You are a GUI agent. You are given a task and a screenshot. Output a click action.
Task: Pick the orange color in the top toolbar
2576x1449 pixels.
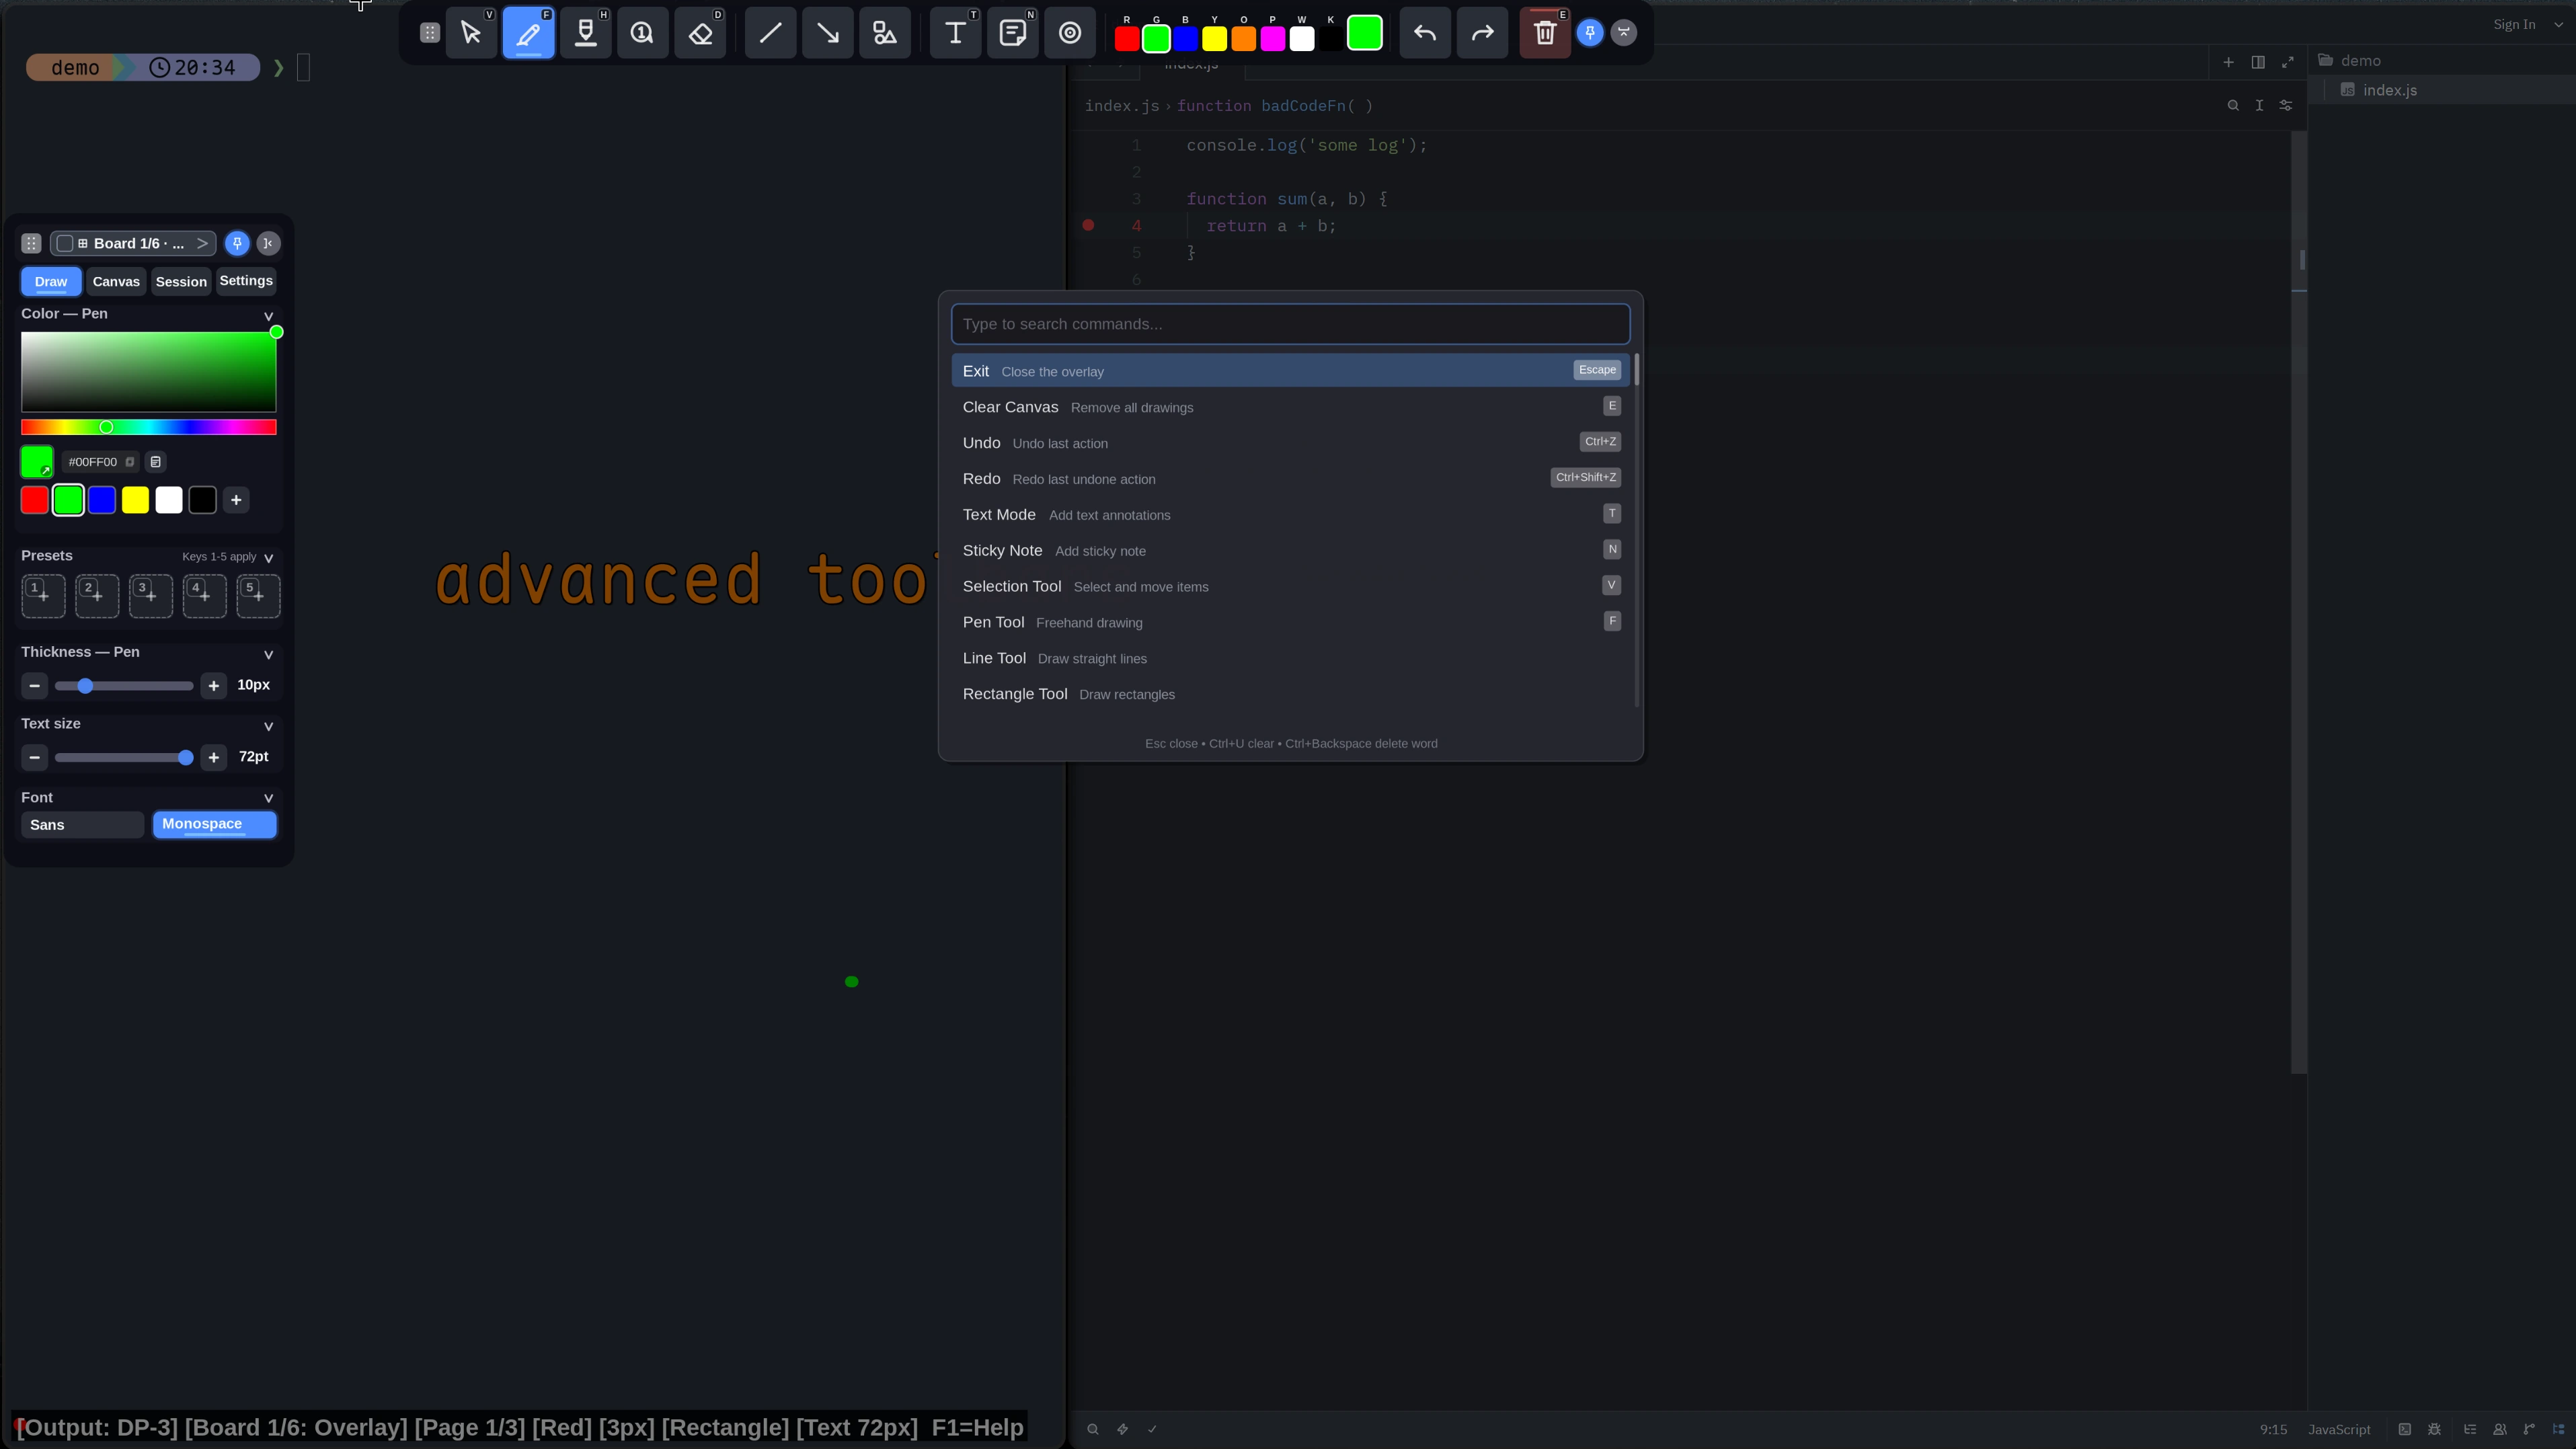click(1243, 38)
